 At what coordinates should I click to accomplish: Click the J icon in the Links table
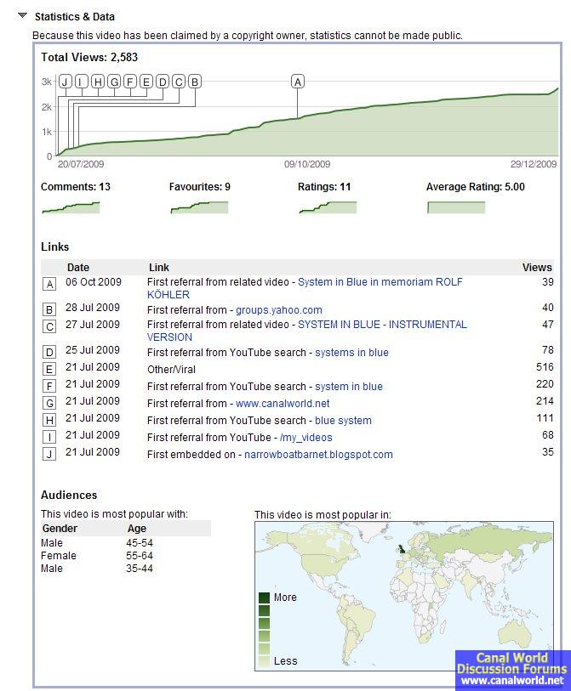click(49, 454)
